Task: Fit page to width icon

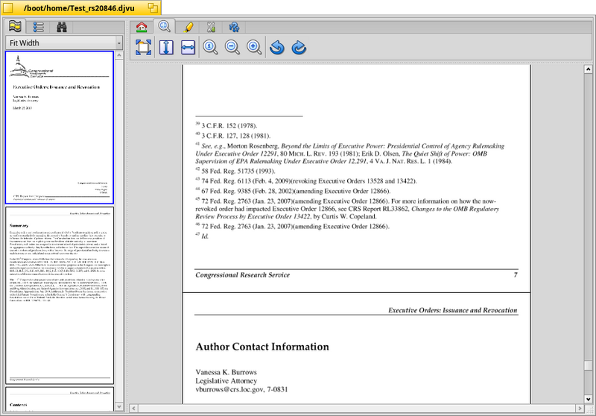Action: pos(188,48)
